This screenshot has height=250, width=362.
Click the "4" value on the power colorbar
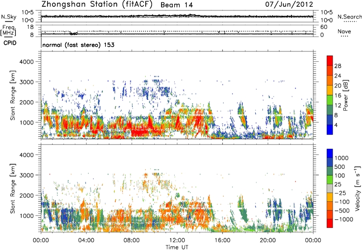[x=336, y=125]
